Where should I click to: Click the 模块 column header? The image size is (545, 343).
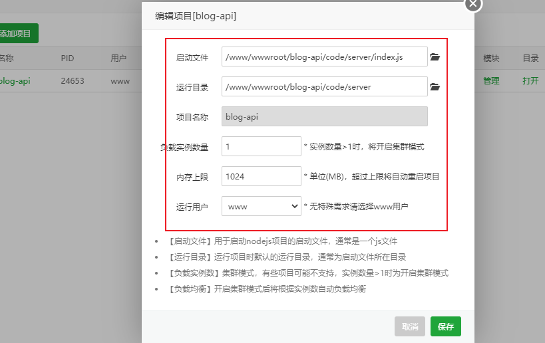(x=491, y=58)
